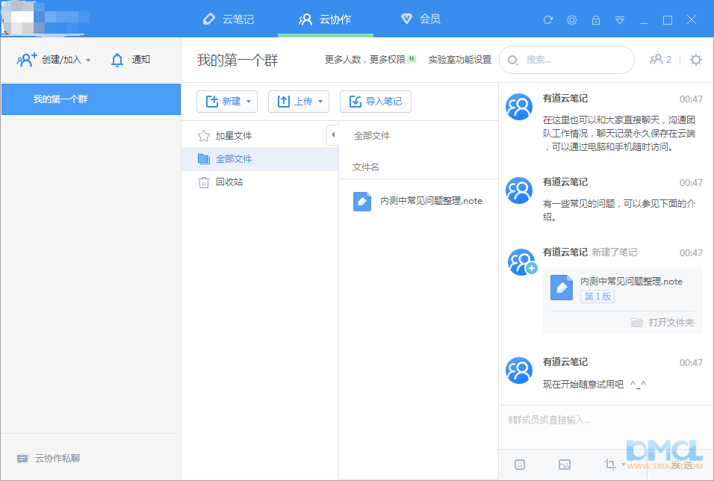This screenshot has width=714, height=481.
Task: Open the 会员 tab
Action: 420,19
